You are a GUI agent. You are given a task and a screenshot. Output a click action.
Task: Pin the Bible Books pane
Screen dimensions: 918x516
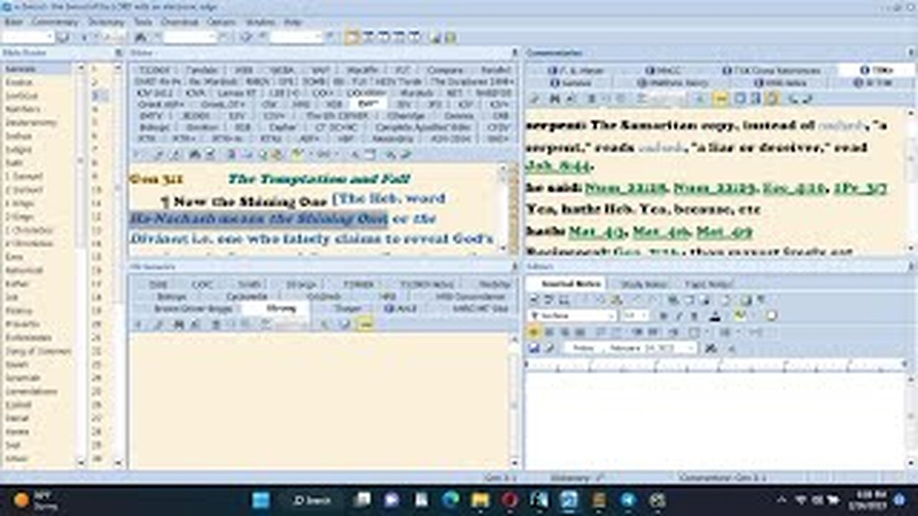118,53
